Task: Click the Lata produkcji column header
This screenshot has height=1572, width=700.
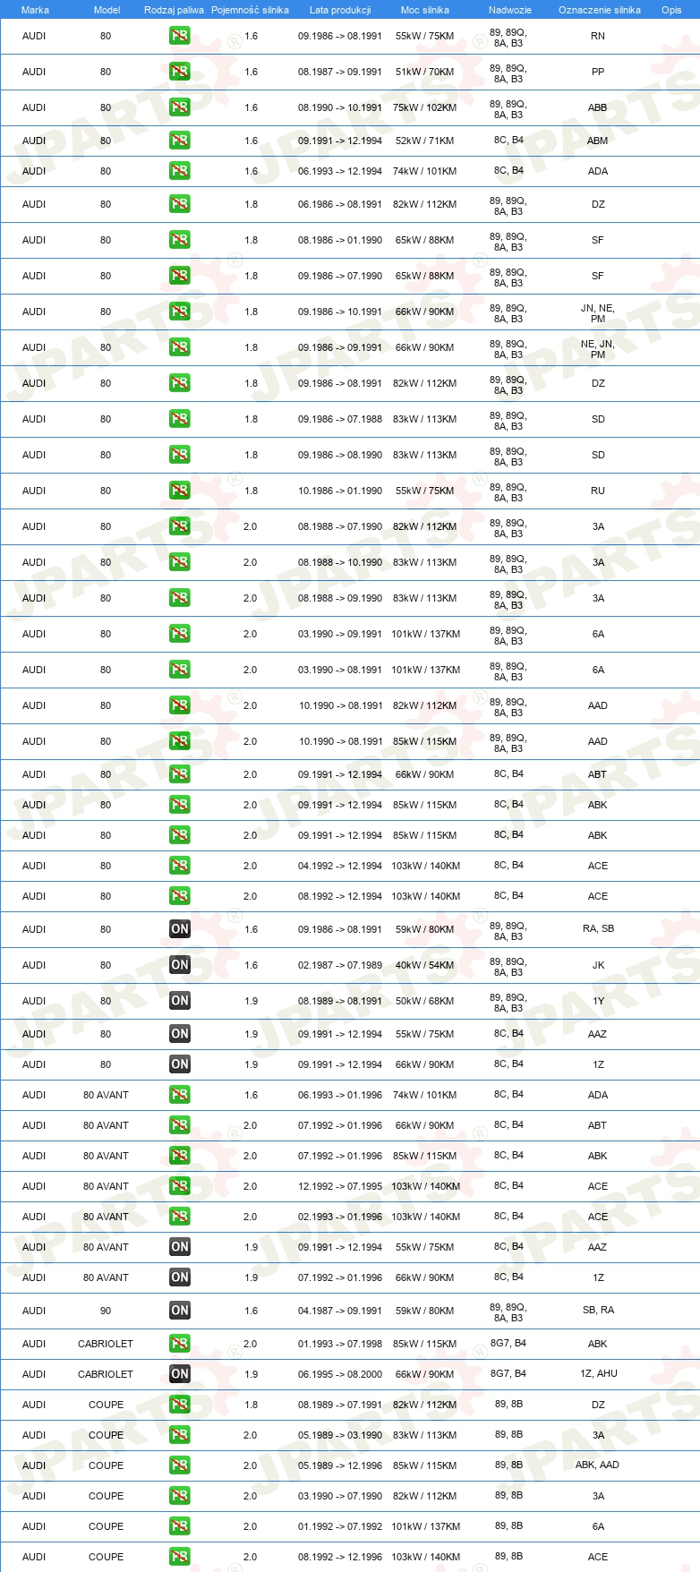Action: point(340,10)
